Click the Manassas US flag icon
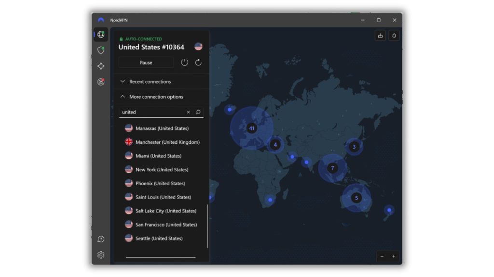The height and width of the screenshot is (277, 494). click(x=128, y=128)
